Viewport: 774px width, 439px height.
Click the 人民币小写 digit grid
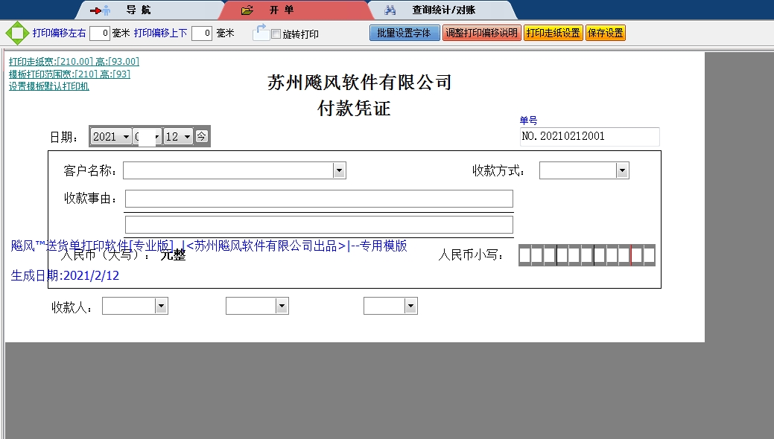point(588,255)
